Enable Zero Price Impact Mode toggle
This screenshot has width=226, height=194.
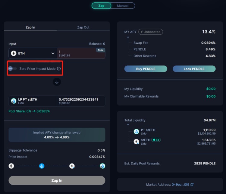pos(12,69)
